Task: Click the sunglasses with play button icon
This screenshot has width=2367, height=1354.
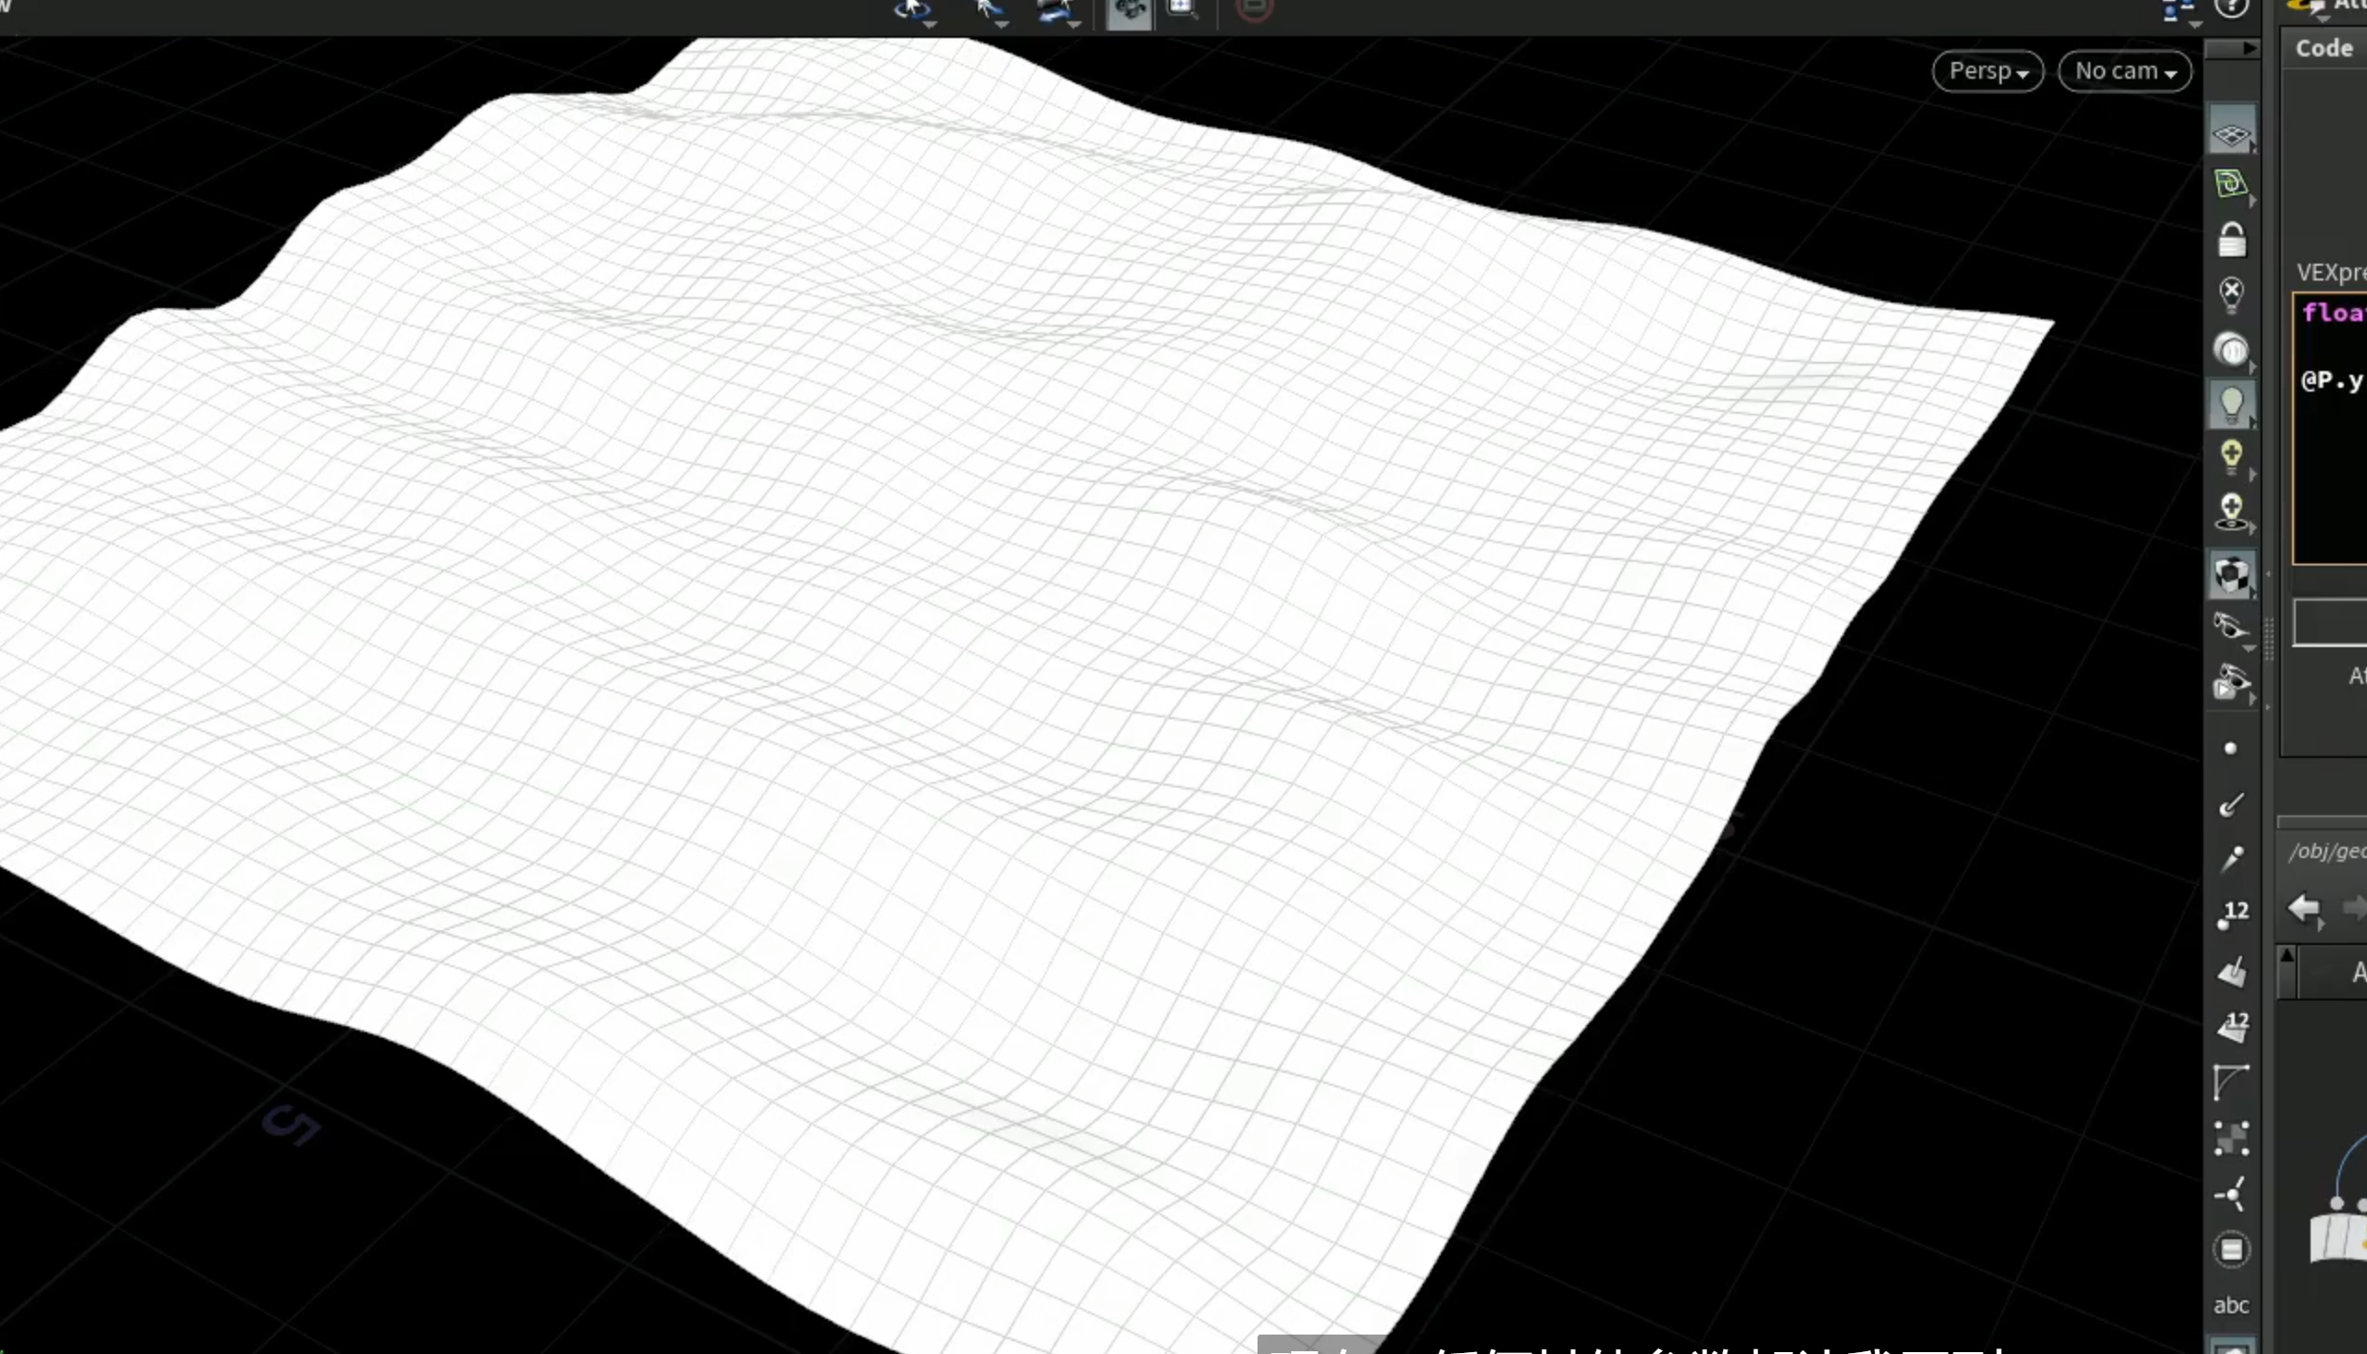Action: tap(2231, 683)
